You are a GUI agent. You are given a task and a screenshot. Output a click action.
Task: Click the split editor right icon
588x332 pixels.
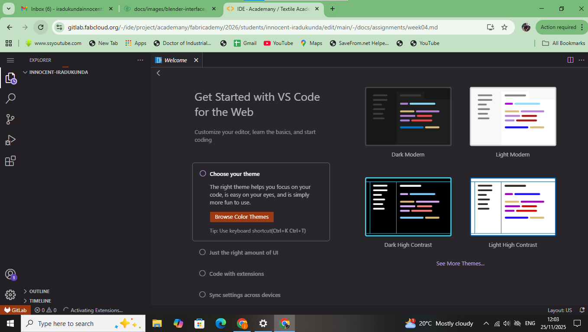click(570, 60)
